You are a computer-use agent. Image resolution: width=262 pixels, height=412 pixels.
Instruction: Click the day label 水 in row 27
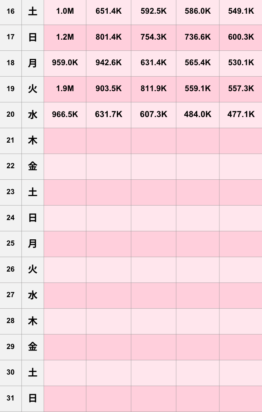(x=33, y=295)
